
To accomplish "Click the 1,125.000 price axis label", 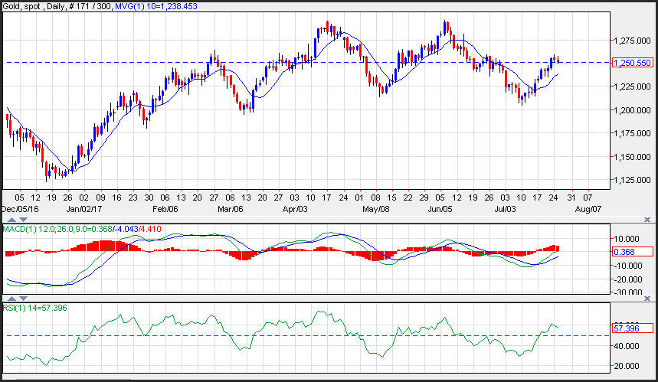I will [632, 180].
